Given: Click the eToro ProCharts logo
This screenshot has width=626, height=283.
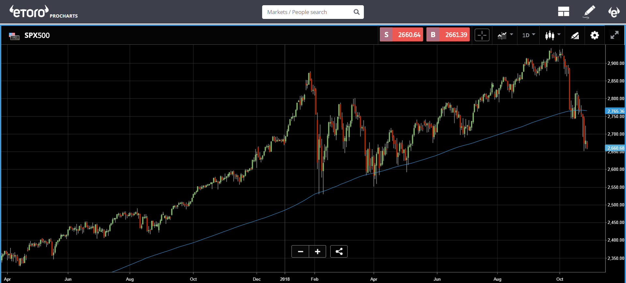Looking at the screenshot, I should [43, 12].
